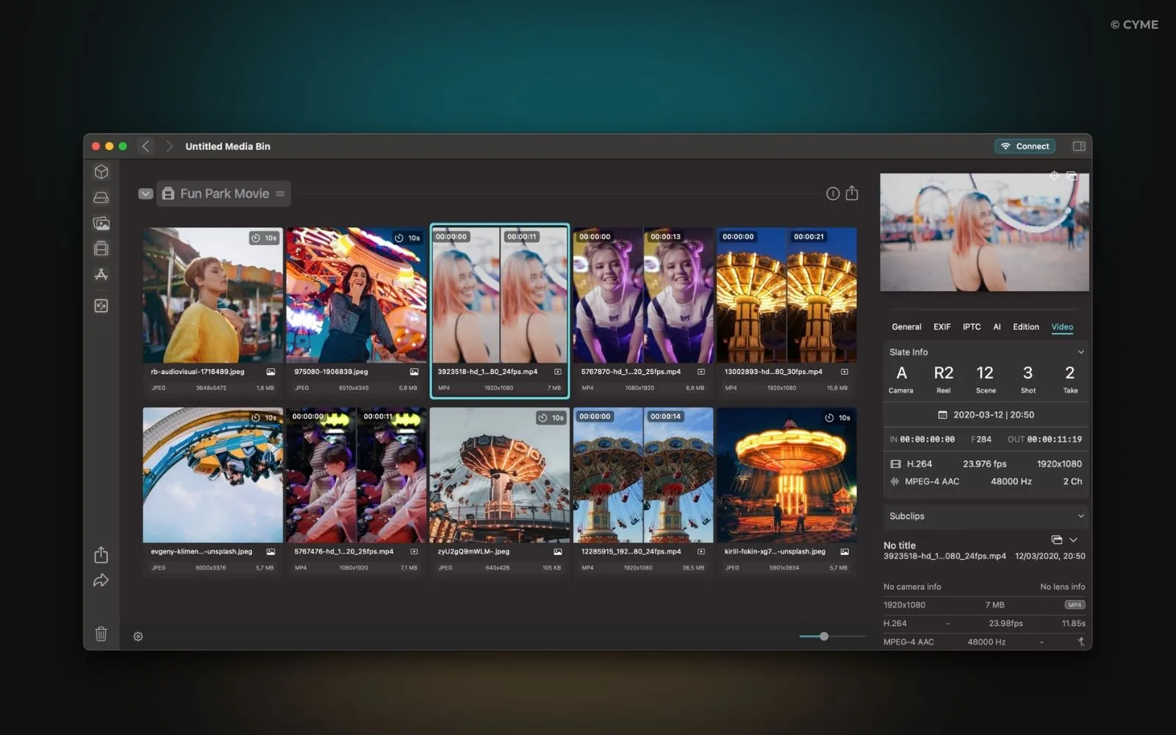Click the curved arrow forward icon in sidebar
The width and height of the screenshot is (1176, 735).
tap(101, 581)
